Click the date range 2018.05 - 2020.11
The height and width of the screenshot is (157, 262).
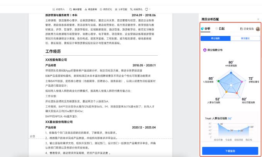[144, 65]
